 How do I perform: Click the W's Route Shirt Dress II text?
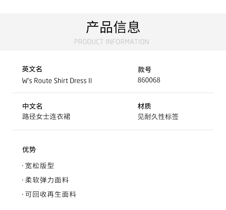[x=57, y=81]
